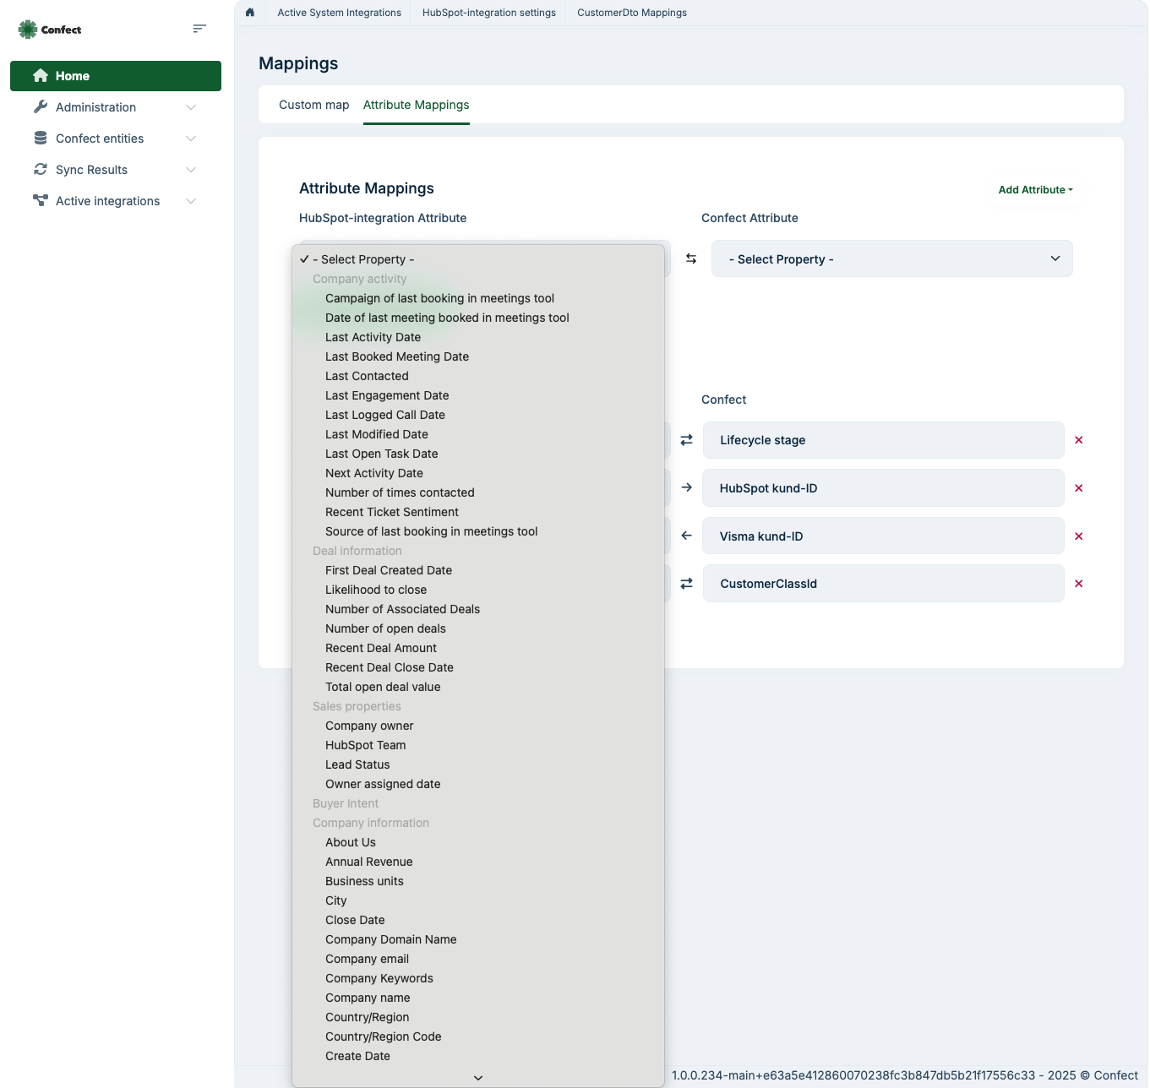Select 'Lead Status' option
1150x1088 pixels.
pyautogui.click(x=477, y=764)
